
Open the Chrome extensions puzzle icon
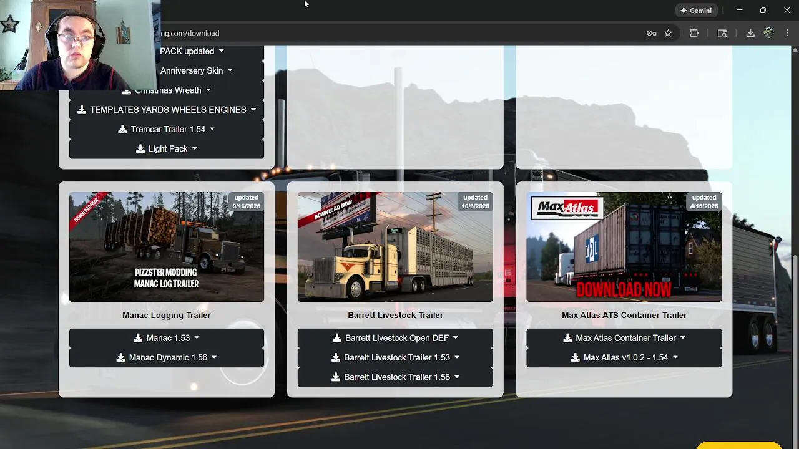pos(694,33)
